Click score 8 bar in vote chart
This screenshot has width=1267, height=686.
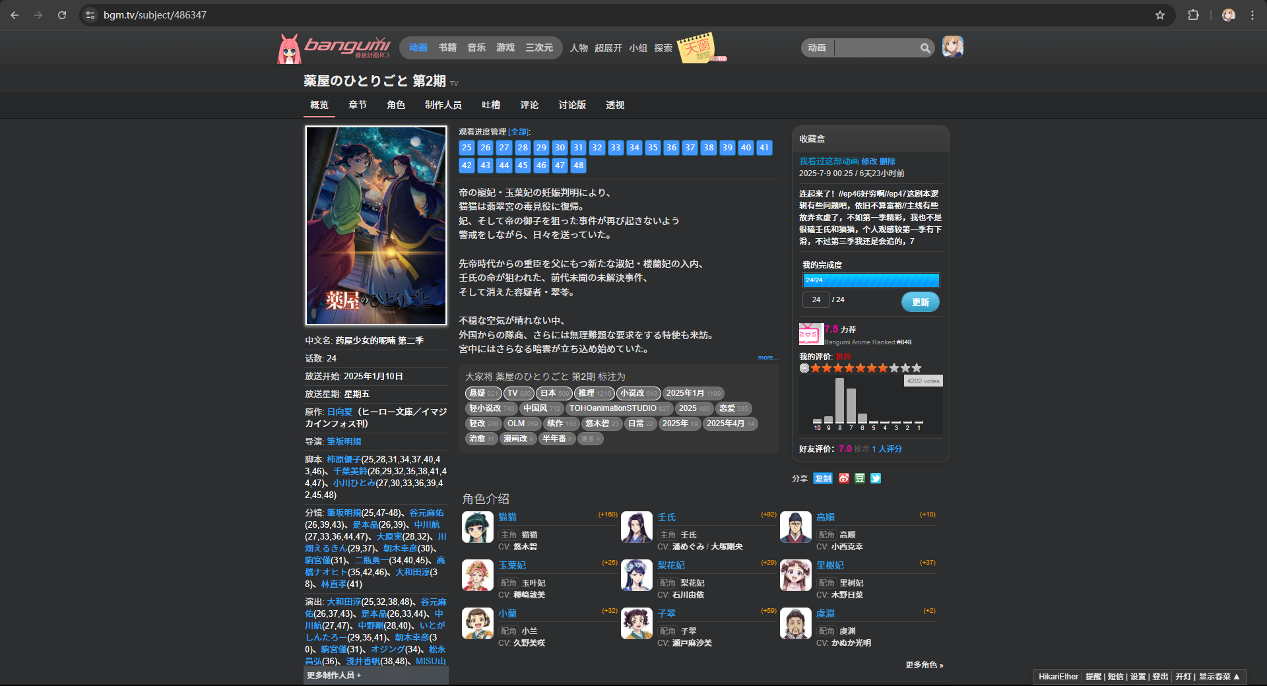click(x=839, y=400)
